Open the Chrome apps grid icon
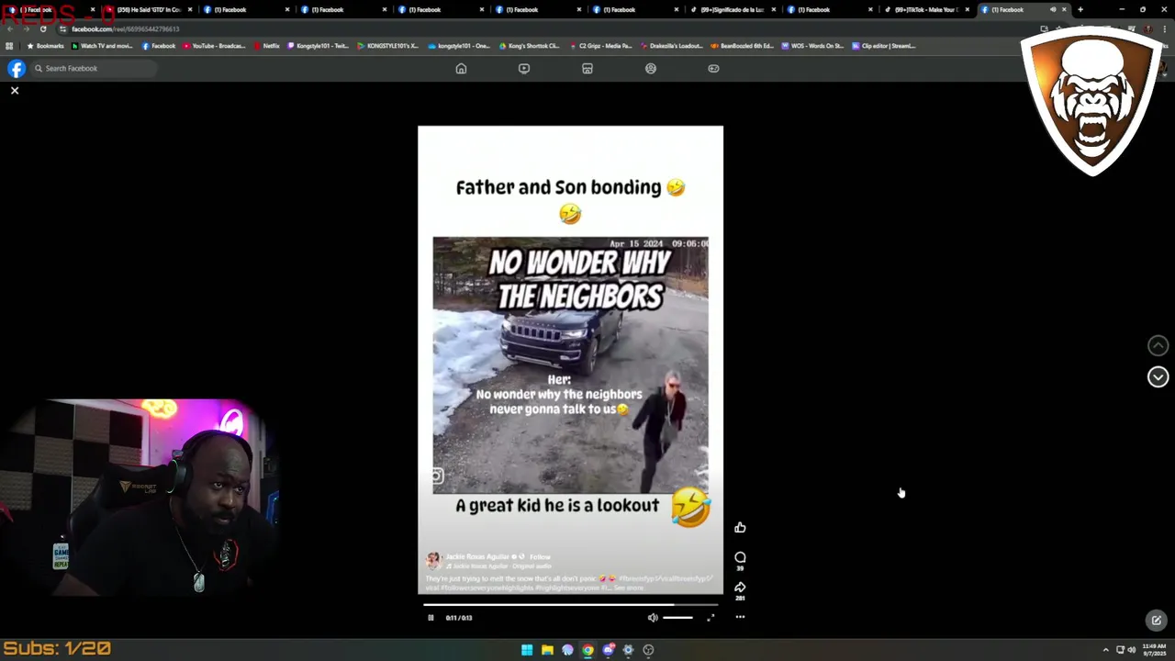Image resolution: width=1175 pixels, height=661 pixels. click(x=9, y=46)
